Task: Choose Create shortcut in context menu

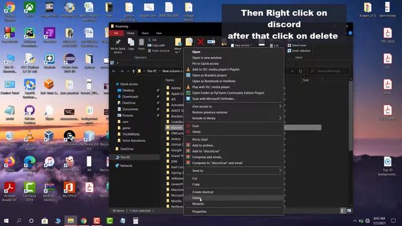Action: pyautogui.click(x=234, y=192)
